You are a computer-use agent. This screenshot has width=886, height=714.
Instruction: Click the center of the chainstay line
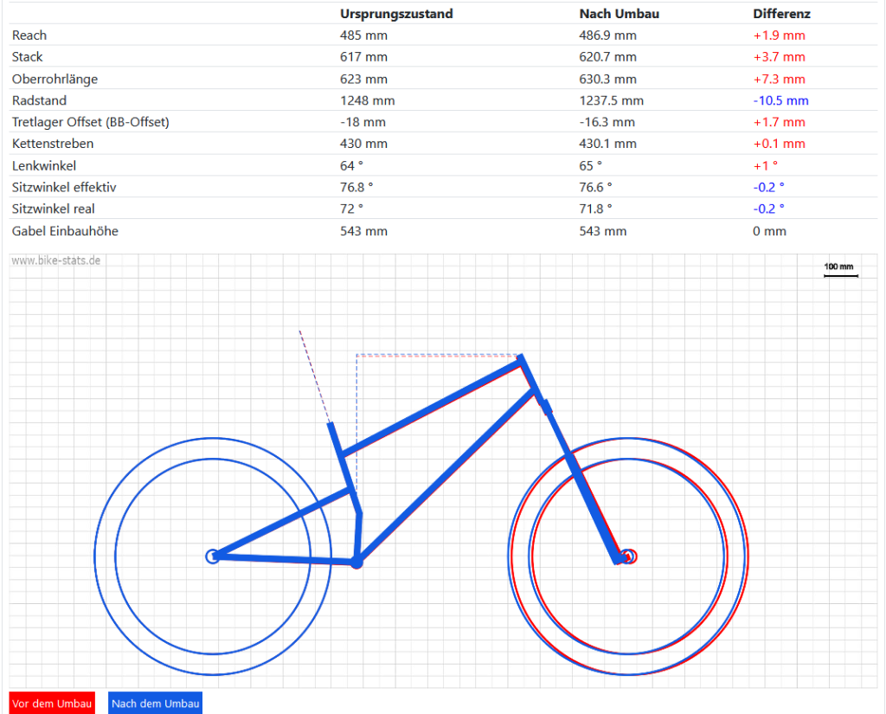pos(284,559)
